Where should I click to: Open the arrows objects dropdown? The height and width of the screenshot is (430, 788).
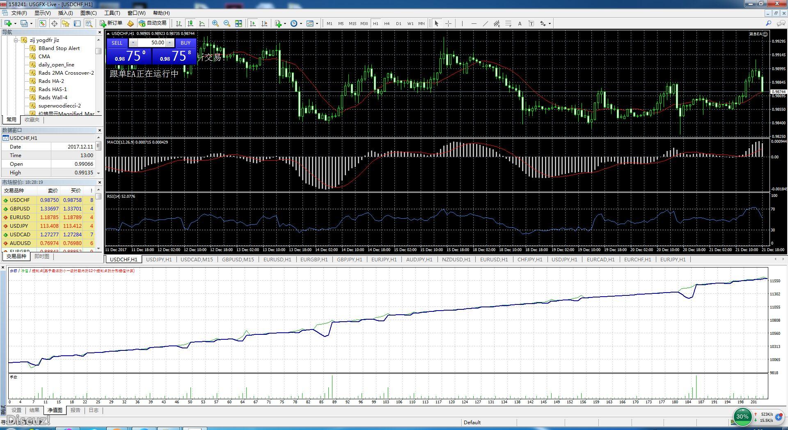click(550, 23)
